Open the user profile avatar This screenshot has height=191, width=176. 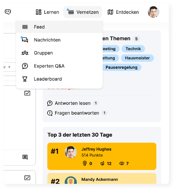pos(153,12)
